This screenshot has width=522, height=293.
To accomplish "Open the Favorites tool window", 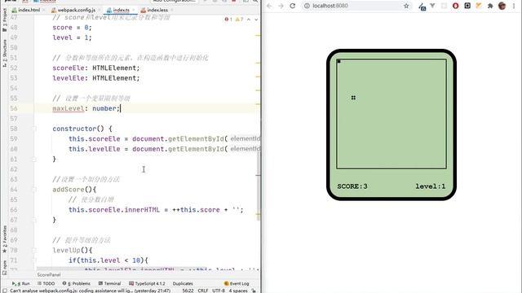I will (x=4, y=239).
